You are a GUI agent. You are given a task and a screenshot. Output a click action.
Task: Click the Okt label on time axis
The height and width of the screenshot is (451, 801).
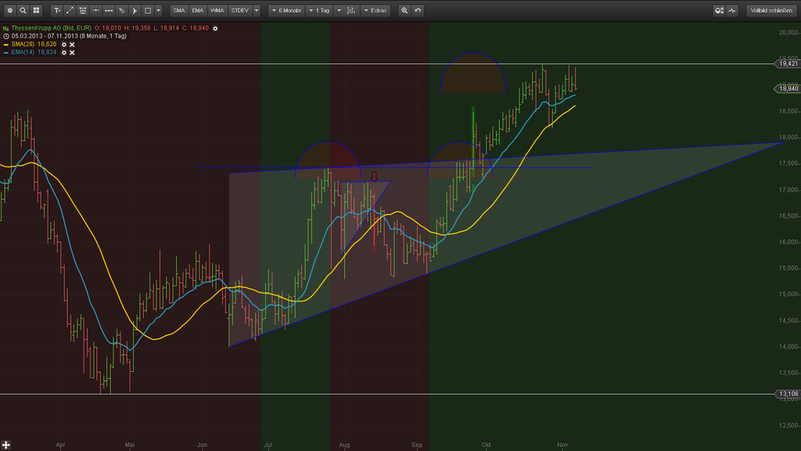(x=486, y=445)
